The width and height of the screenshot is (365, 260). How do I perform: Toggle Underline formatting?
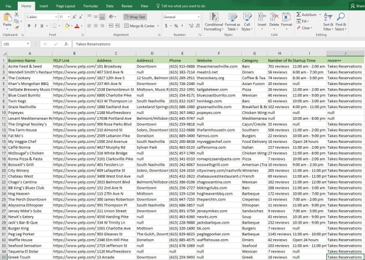42,26
